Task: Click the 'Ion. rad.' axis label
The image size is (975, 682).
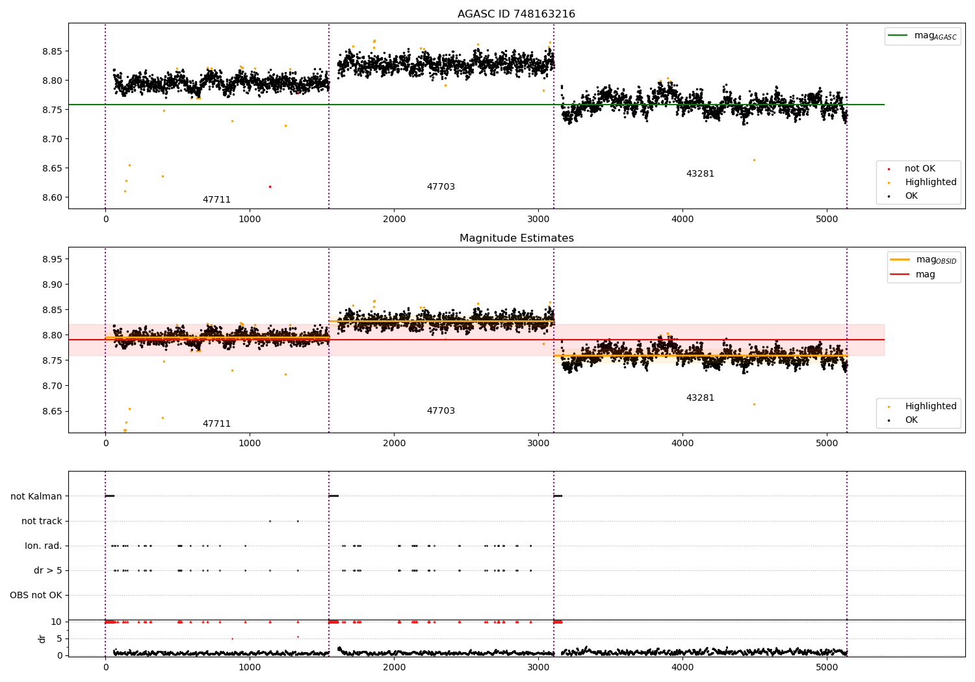Action: (x=44, y=546)
